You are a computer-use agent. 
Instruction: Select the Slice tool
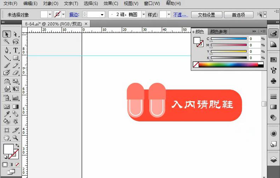16,130
